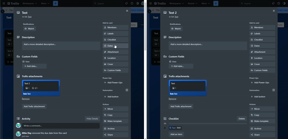Image resolution: width=288 pixels, height=139 pixels.
Task: Click Make template on the Test card
Action: 116,121
